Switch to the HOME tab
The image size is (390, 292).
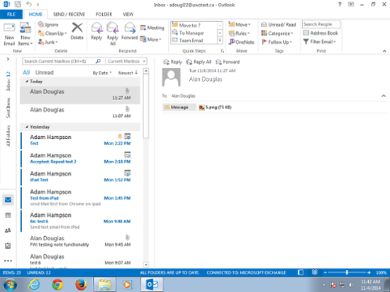(35, 14)
